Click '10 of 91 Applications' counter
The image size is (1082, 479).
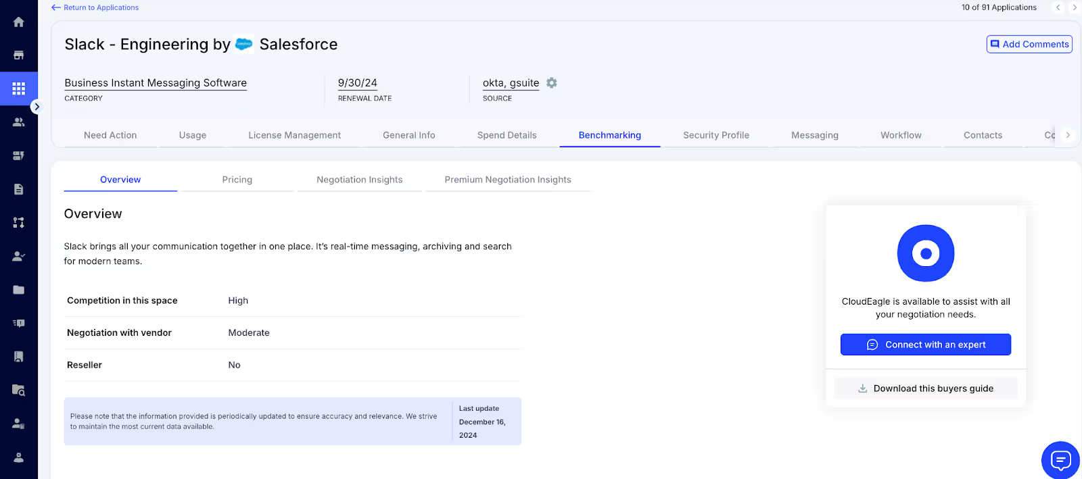pyautogui.click(x=999, y=7)
